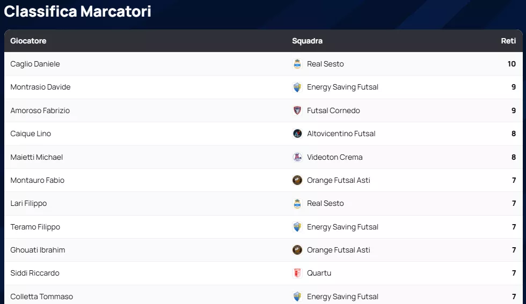Click Energy Saving Futsal logo in Montrasio row
This screenshot has width=526, height=304.
click(297, 87)
